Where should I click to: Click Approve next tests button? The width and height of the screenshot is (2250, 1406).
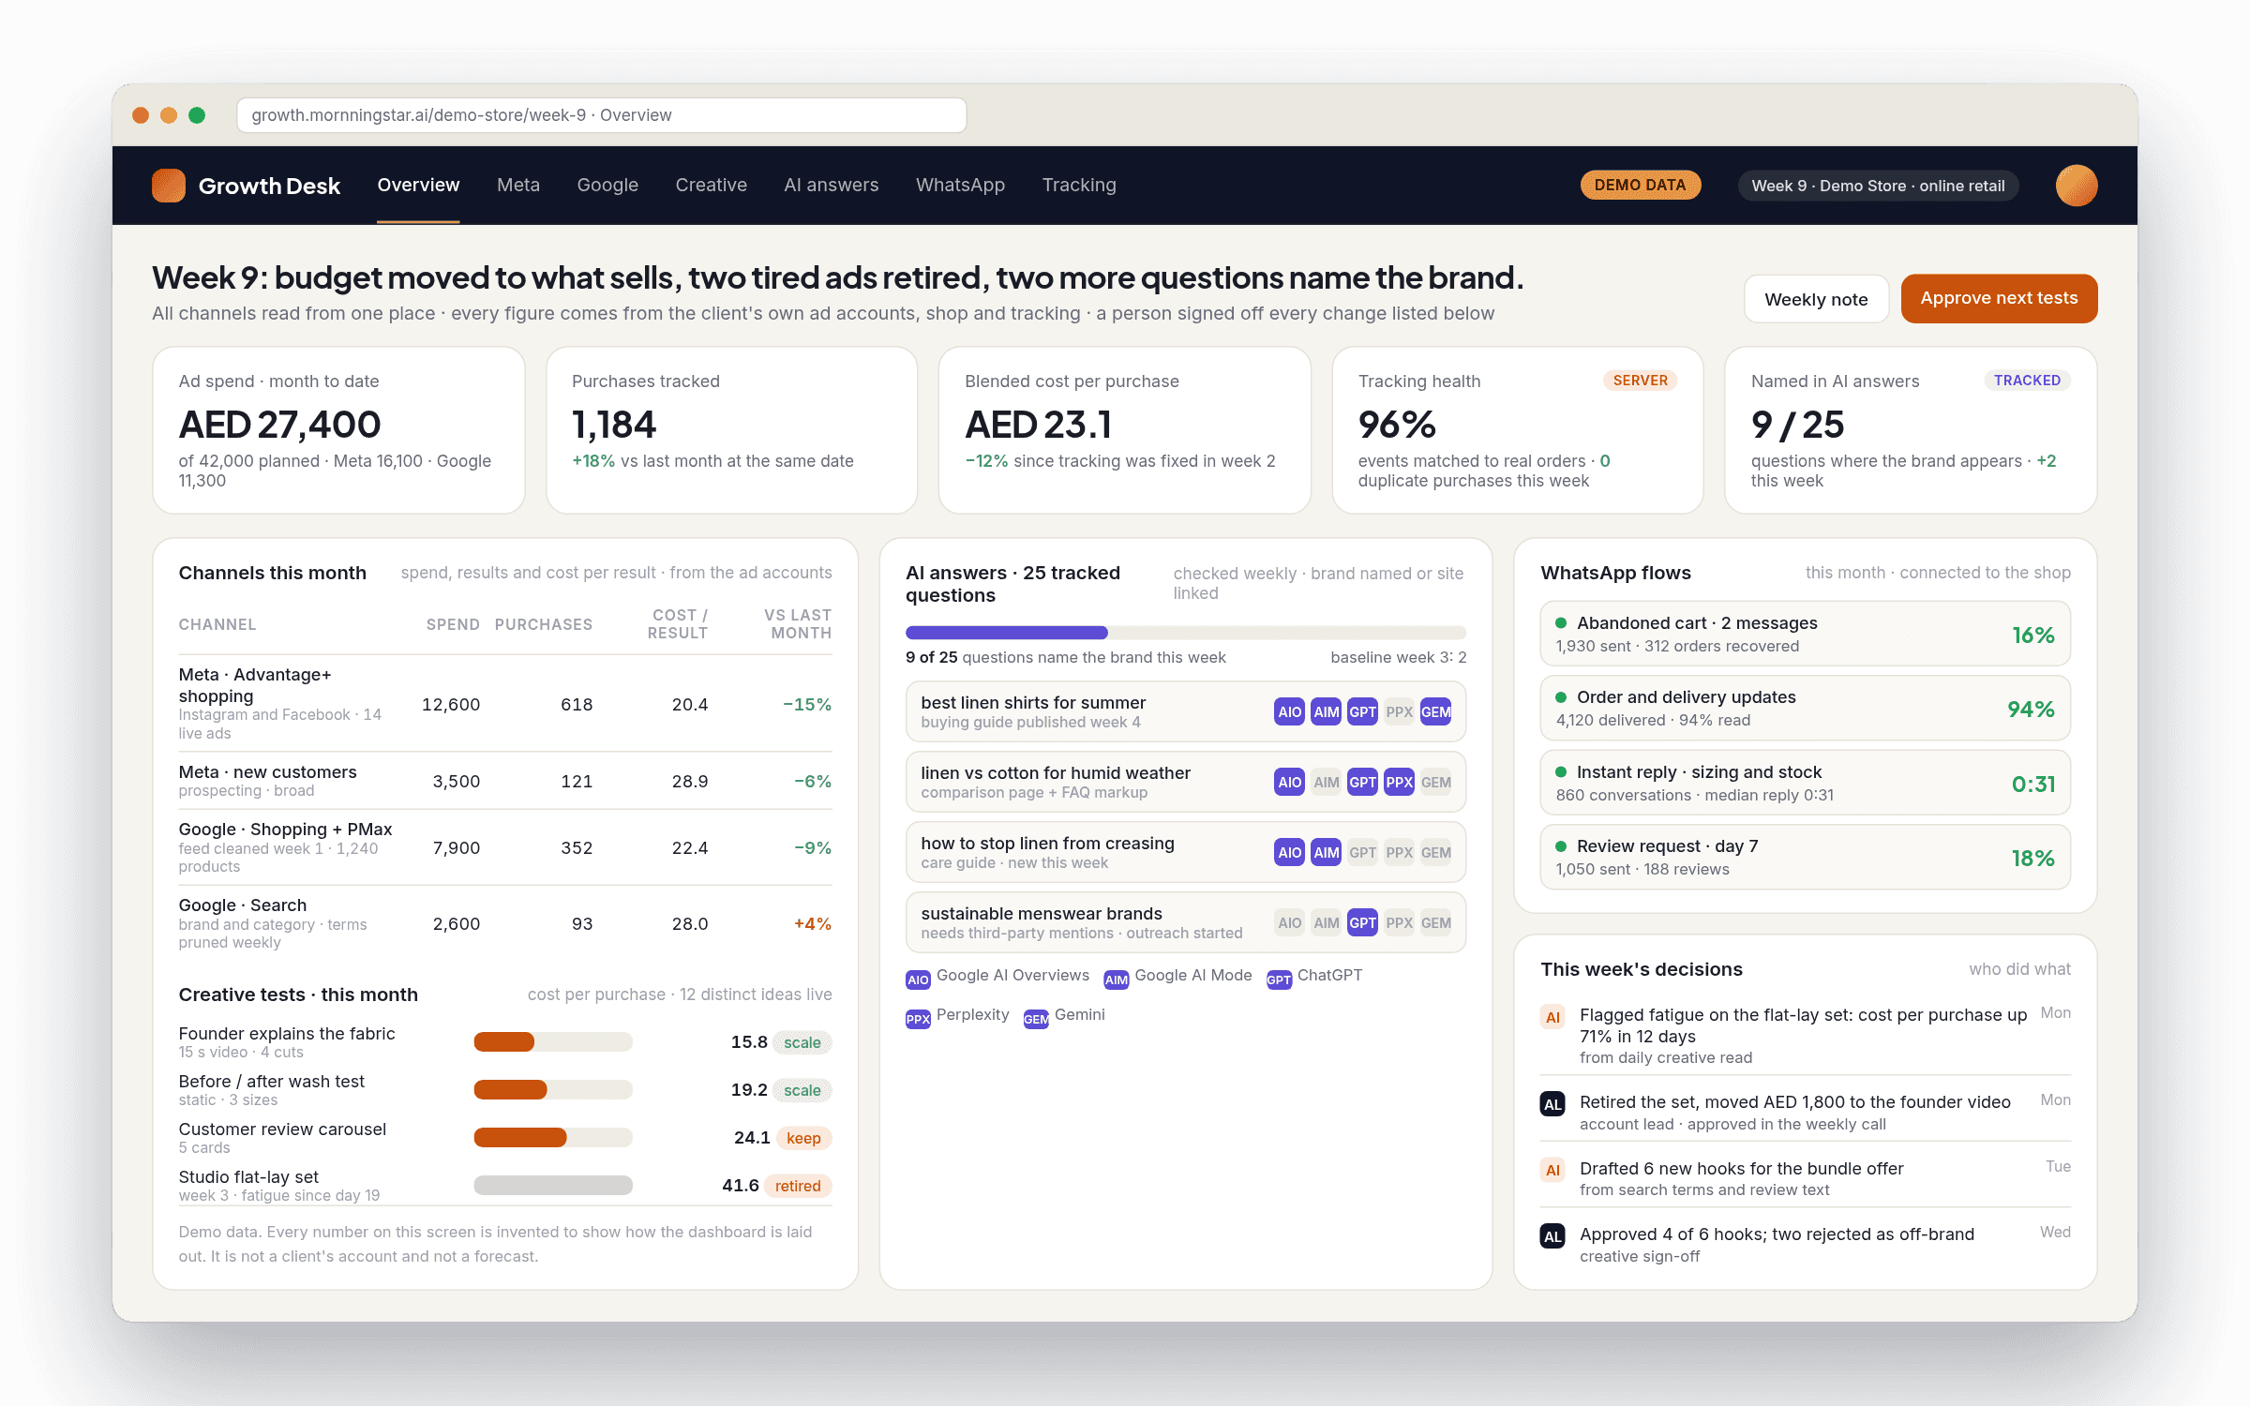tap(1999, 298)
